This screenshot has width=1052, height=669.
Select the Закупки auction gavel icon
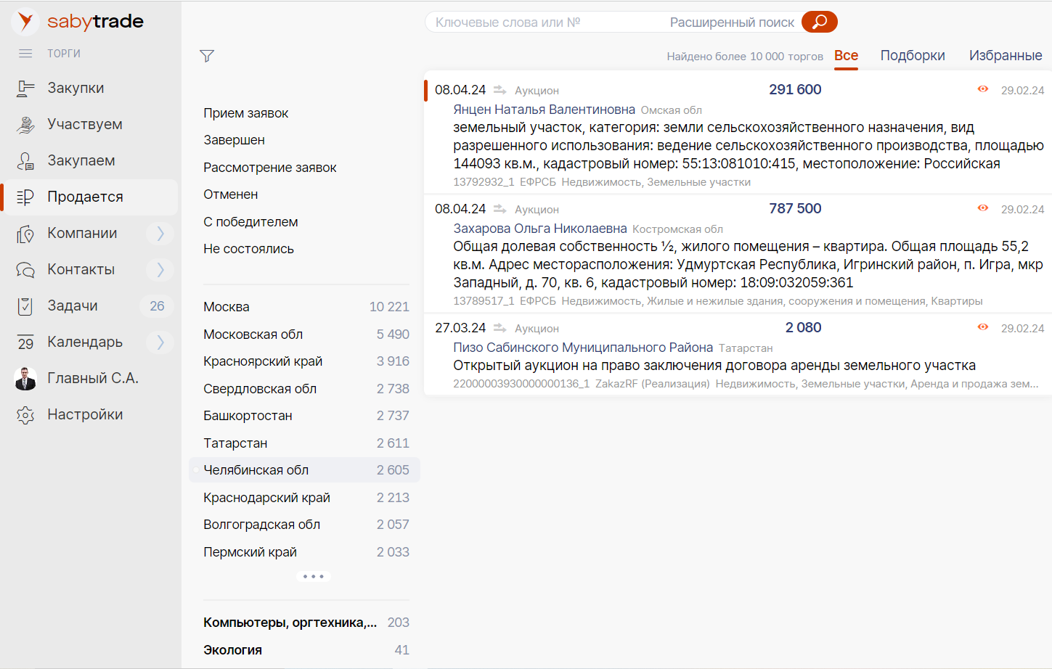(25, 88)
